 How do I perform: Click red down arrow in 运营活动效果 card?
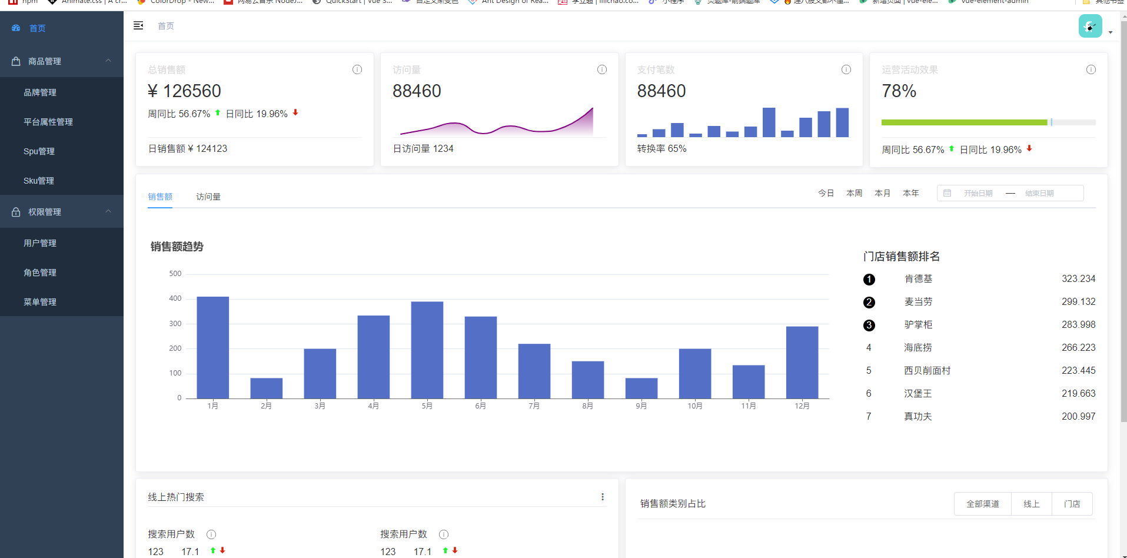point(1029,148)
